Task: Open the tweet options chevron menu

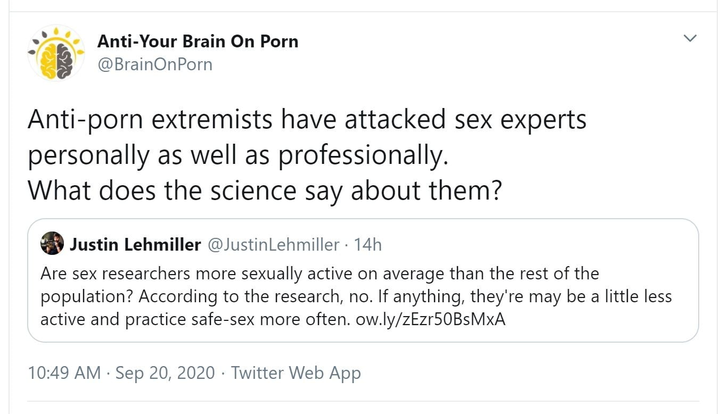Action: tap(690, 38)
